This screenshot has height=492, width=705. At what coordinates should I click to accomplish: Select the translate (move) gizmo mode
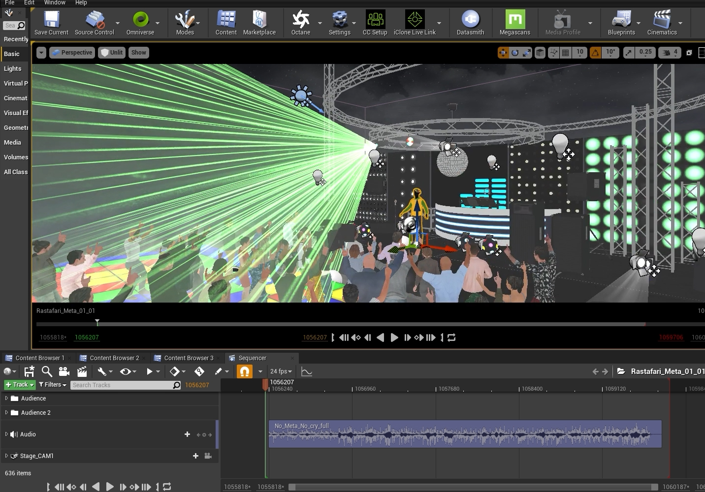tap(503, 53)
